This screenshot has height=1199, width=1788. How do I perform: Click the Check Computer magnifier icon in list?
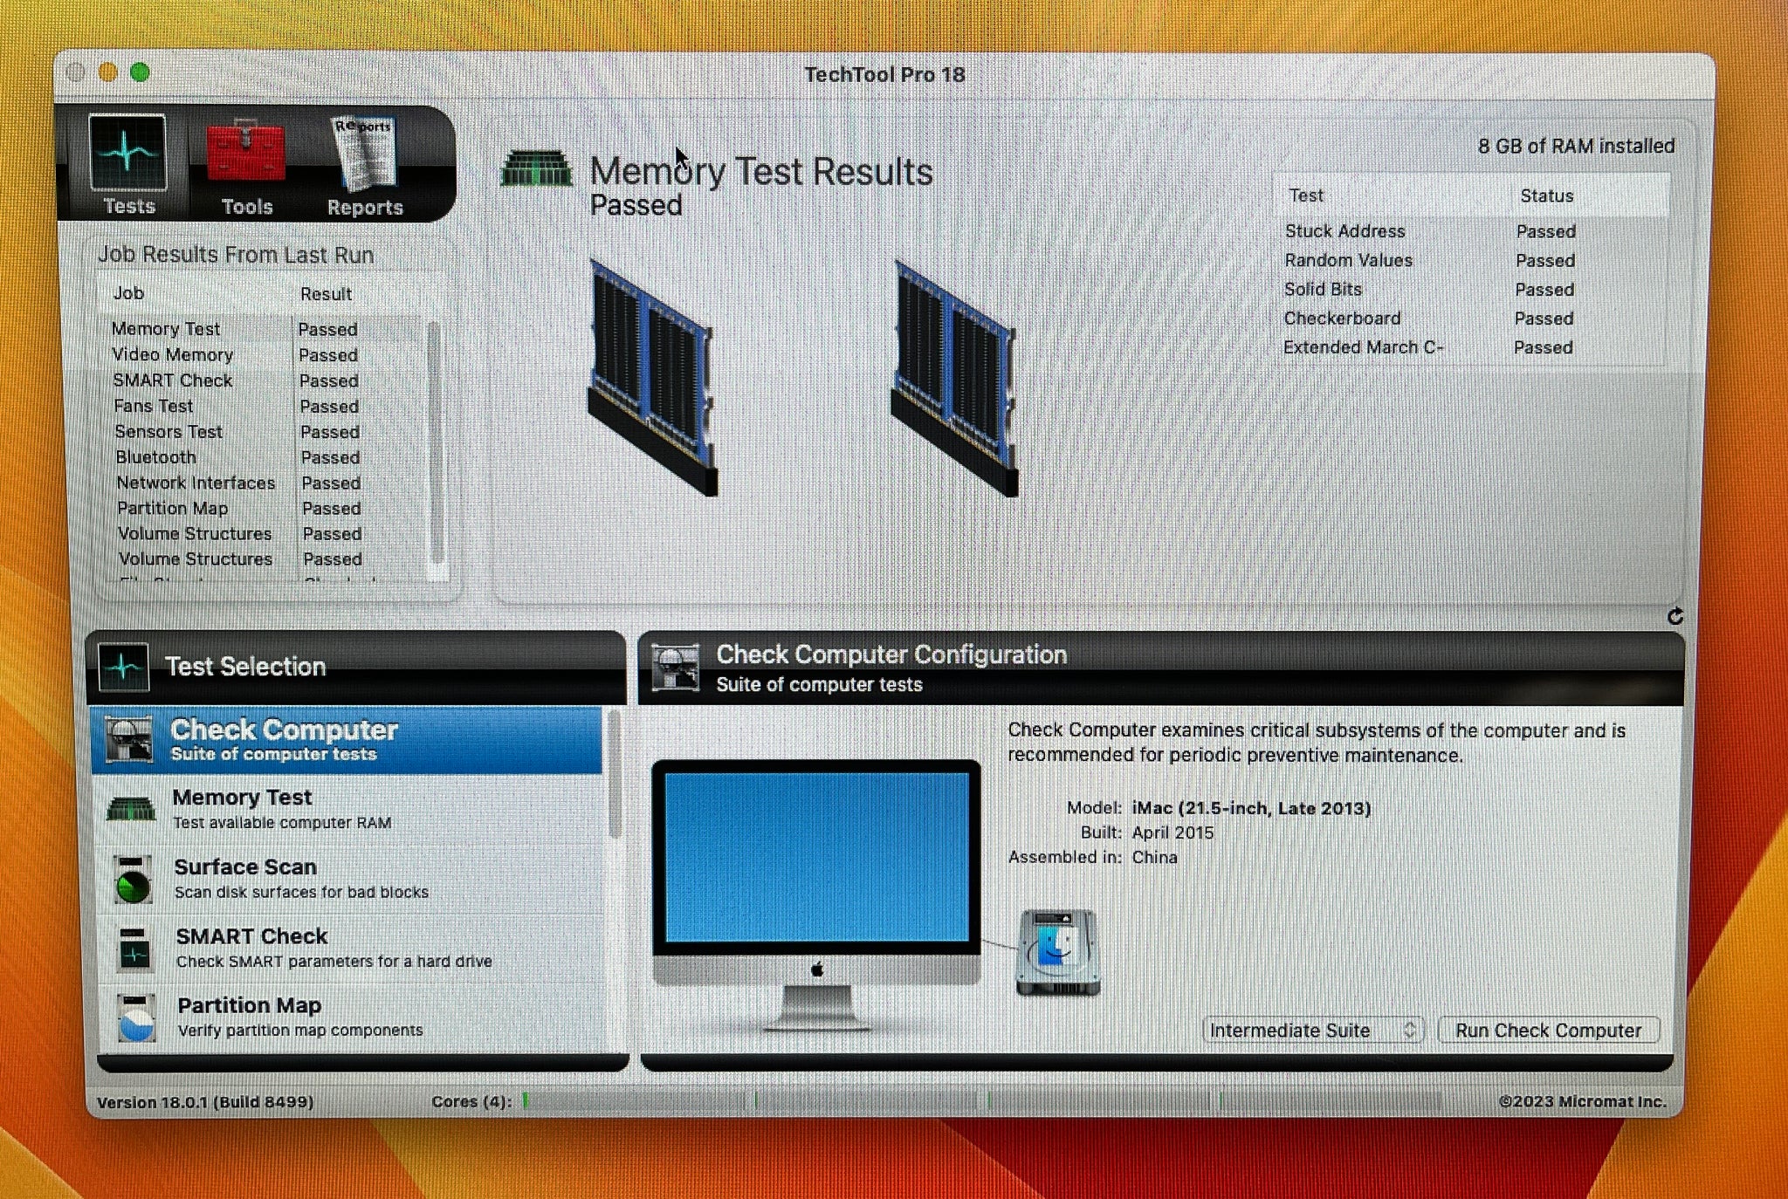pos(129,740)
